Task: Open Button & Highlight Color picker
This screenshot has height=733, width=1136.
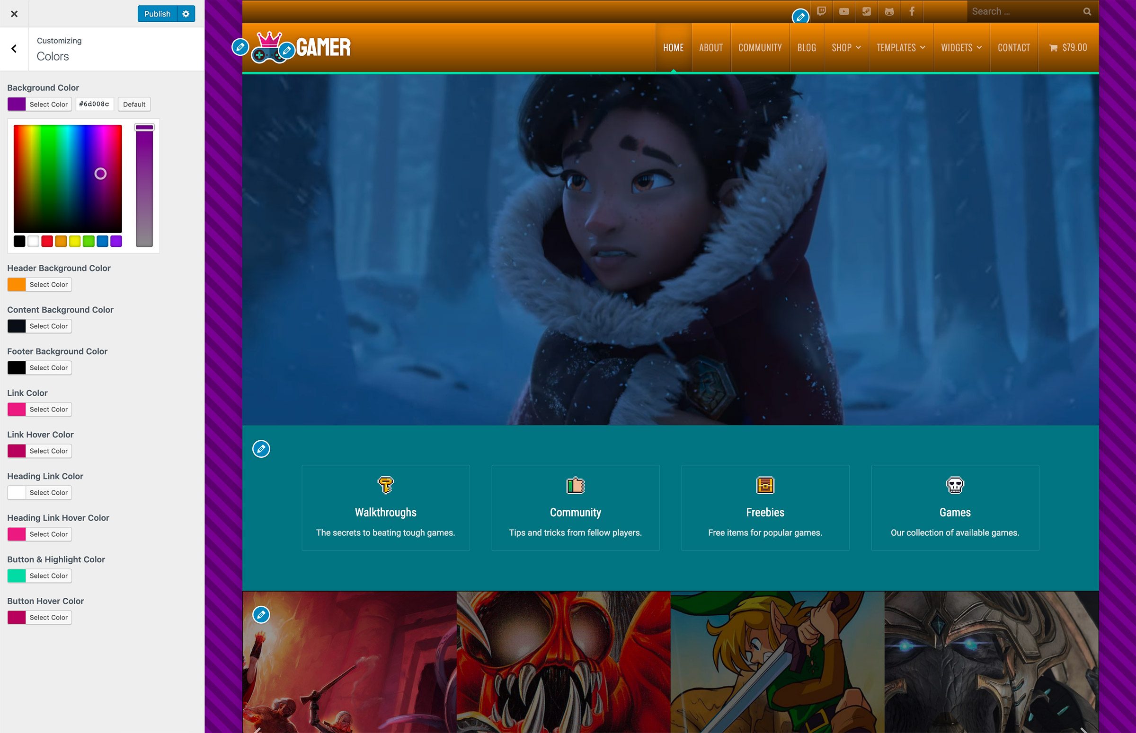Action: pos(40,576)
